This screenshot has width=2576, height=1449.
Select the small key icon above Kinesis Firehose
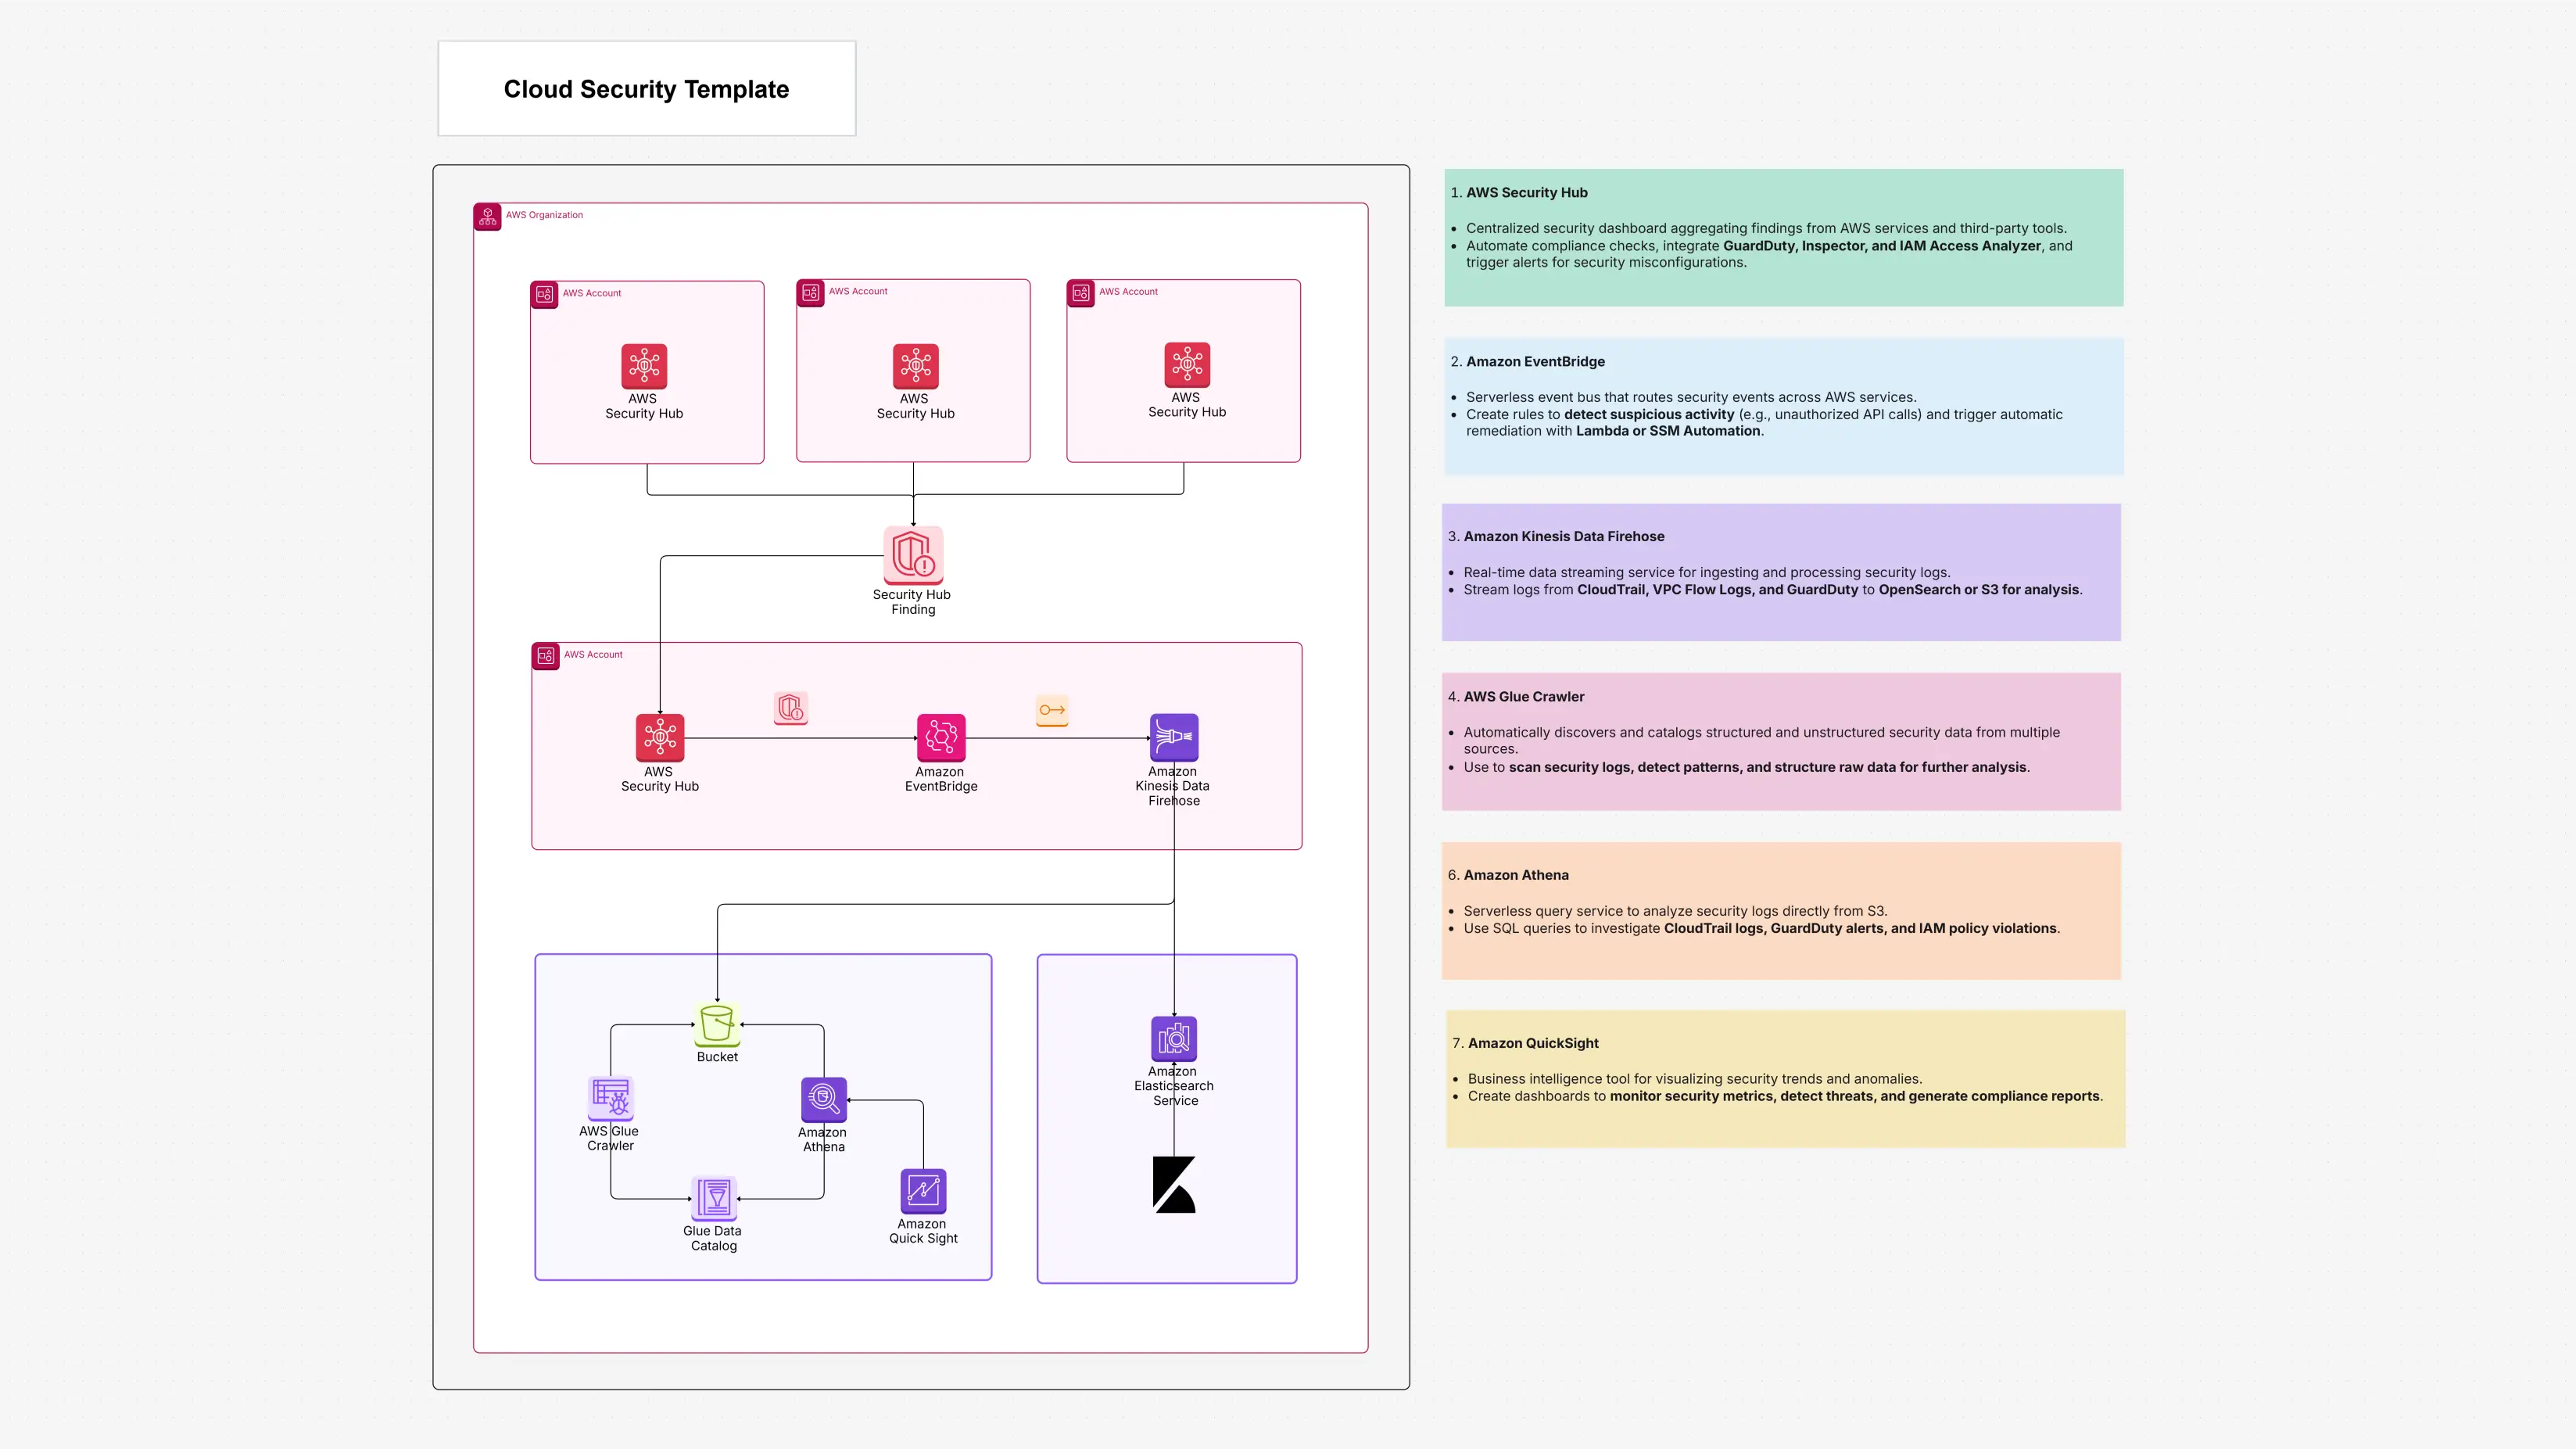point(1051,710)
